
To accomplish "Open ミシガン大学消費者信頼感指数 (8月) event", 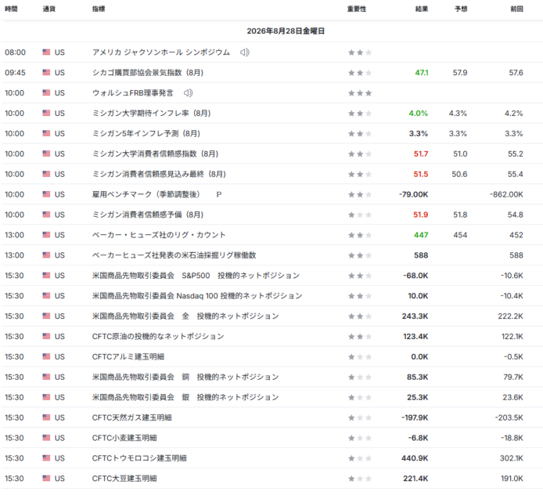I will click(x=155, y=154).
